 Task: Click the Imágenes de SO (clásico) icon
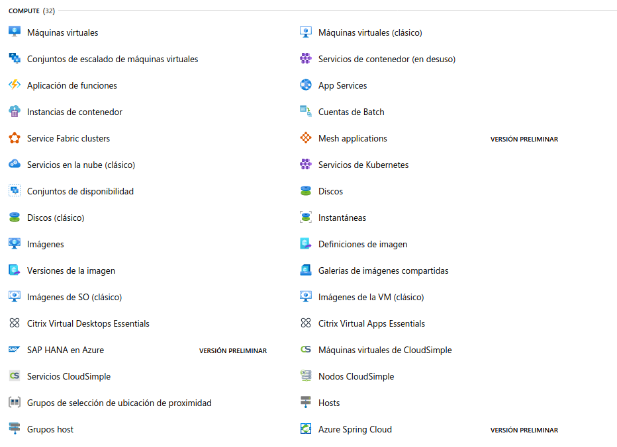15,296
